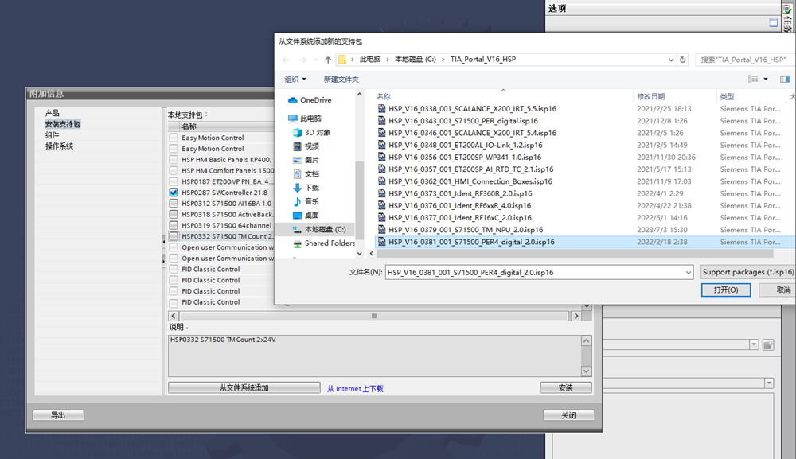This screenshot has width=796, height=459.
Task: Select file icon of HSP_V16_0379 S71500_TM_NPU
Action: 382,230
